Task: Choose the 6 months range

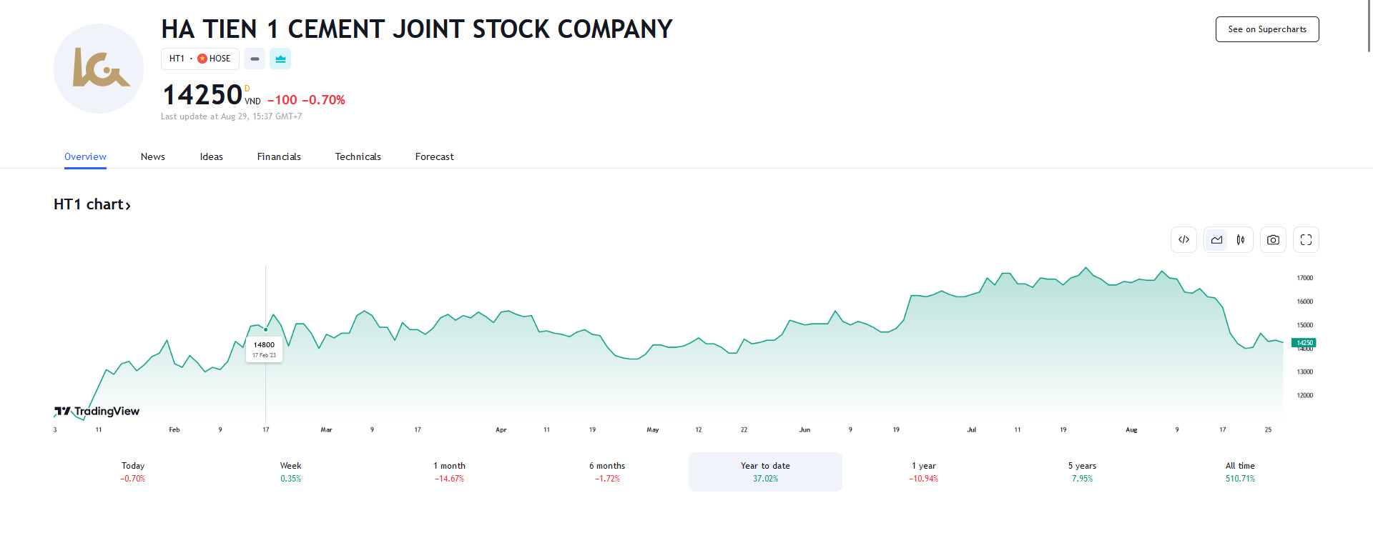Action: (x=607, y=472)
